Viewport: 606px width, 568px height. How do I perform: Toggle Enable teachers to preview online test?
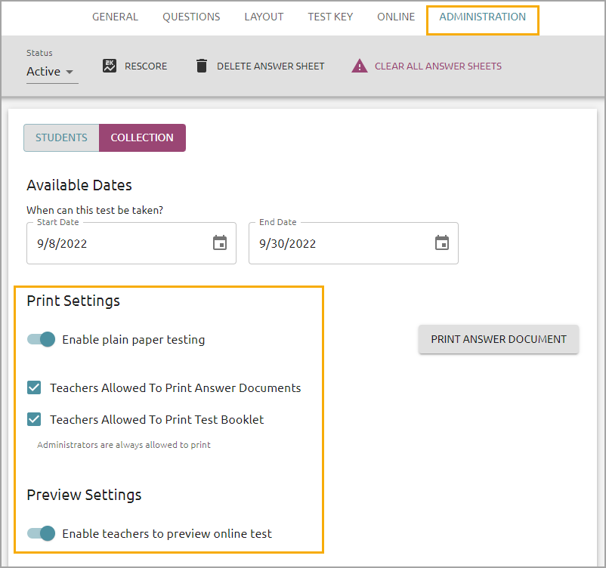click(x=42, y=533)
